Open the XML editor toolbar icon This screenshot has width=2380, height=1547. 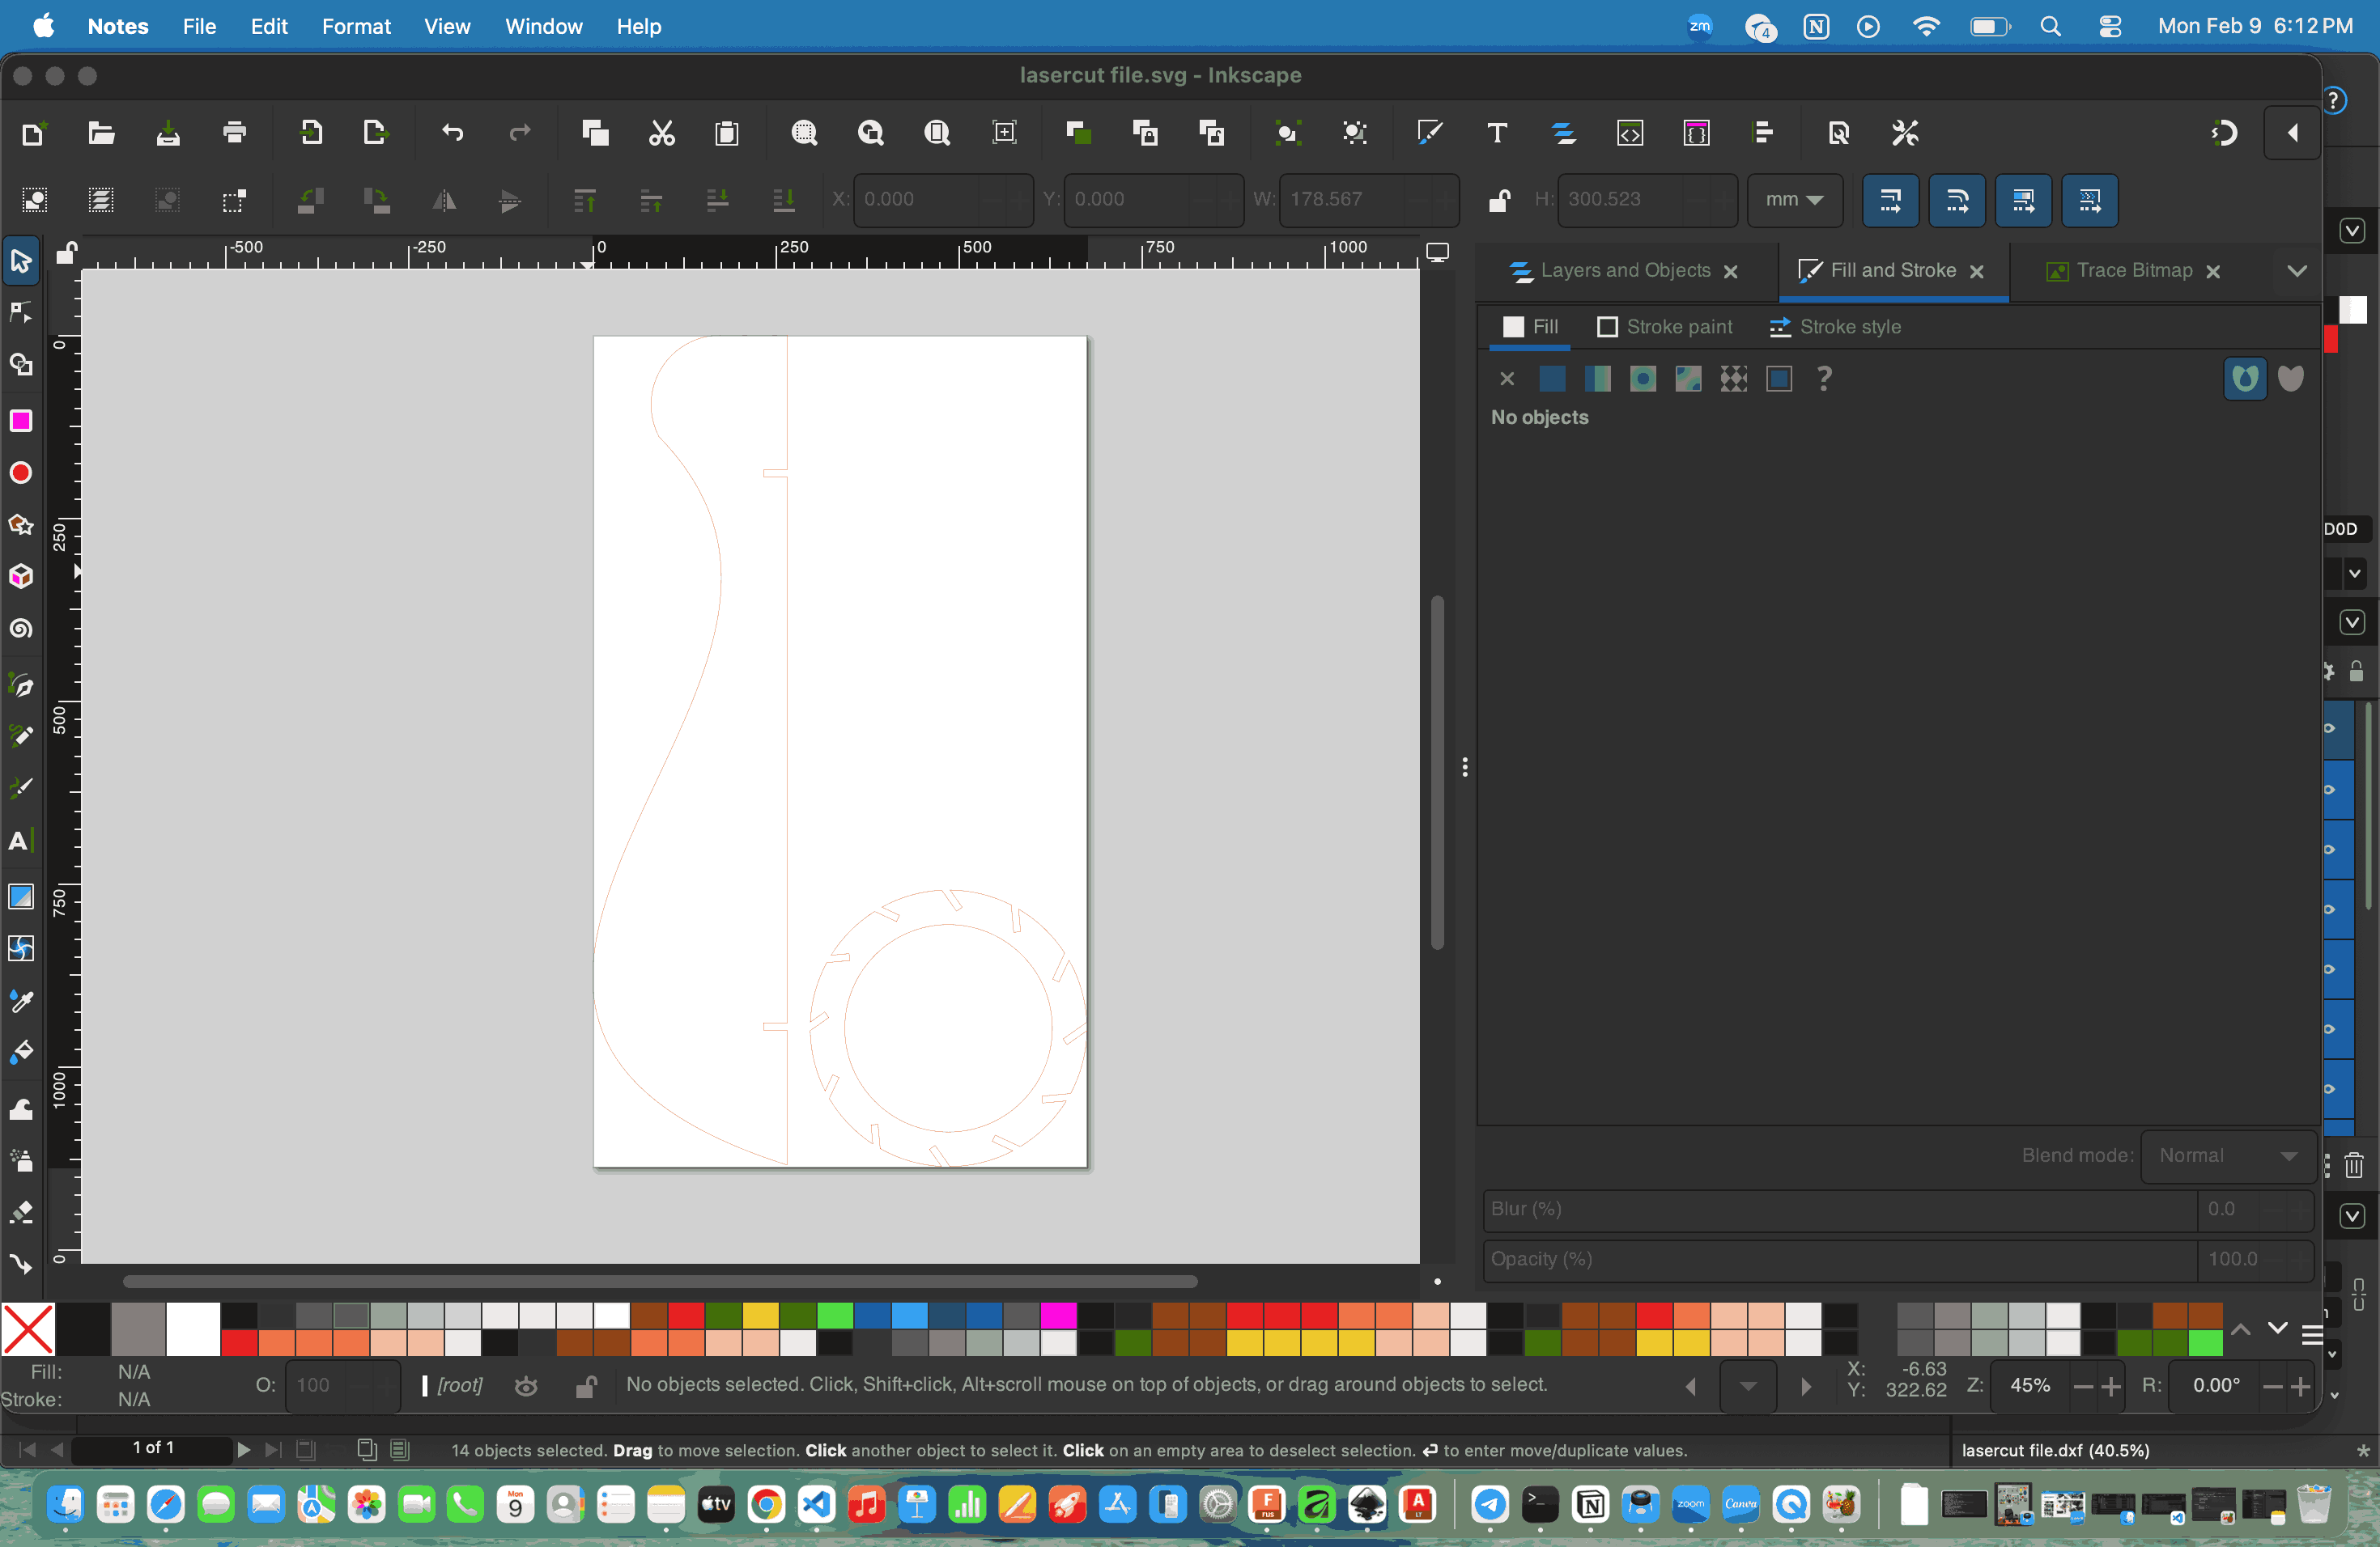click(1630, 133)
